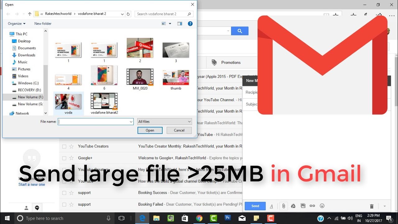Star the Booking Success email

click(x=72, y=193)
